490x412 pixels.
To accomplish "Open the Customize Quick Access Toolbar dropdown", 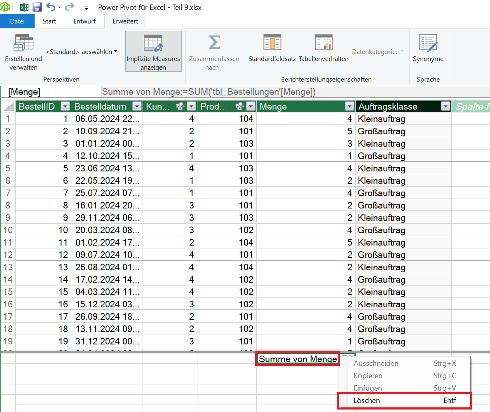I will click(86, 8).
